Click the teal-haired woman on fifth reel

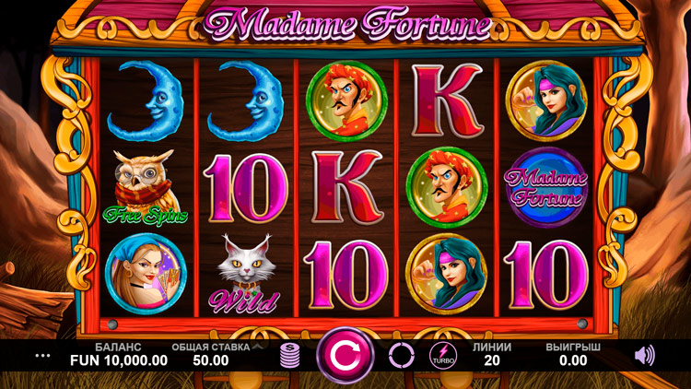pyautogui.click(x=546, y=101)
